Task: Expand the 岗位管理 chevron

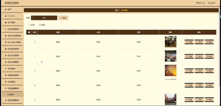Action: 21,69
